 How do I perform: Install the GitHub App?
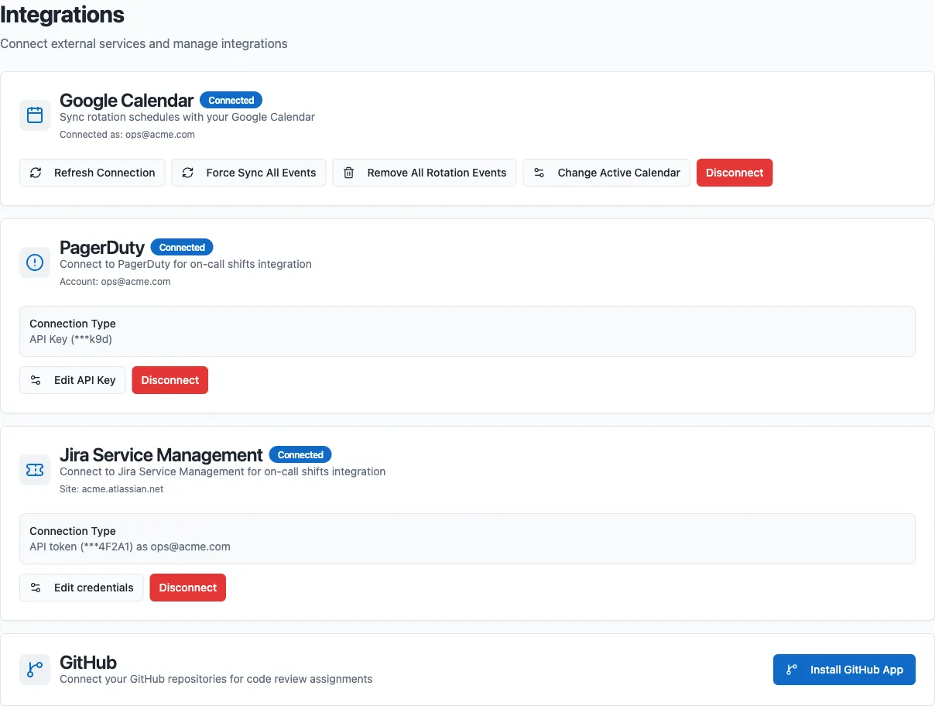pos(844,670)
